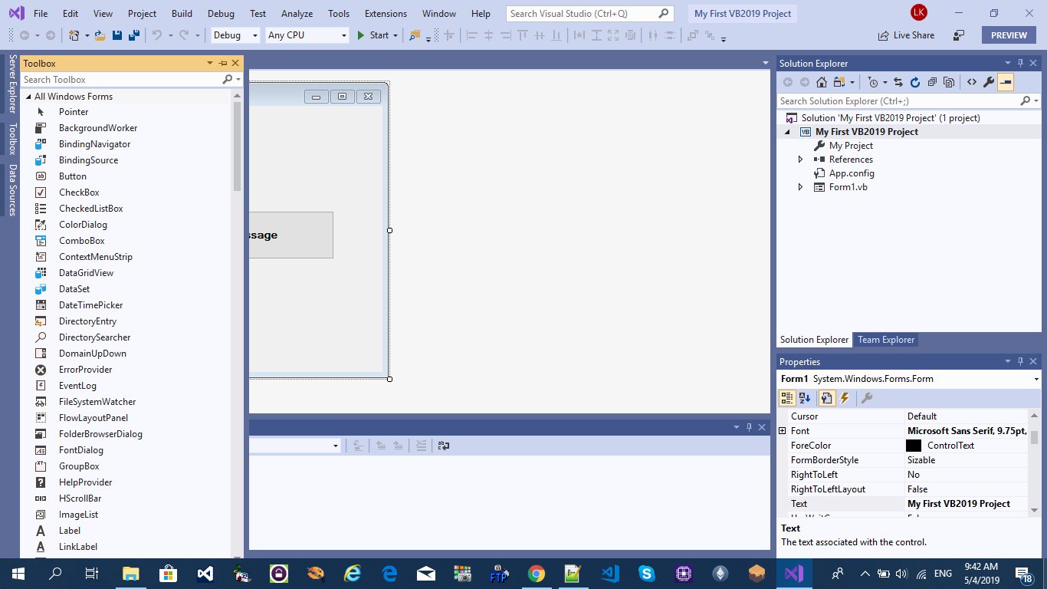Open the Analyze menu
Viewport: 1047px width, 589px height.
pos(297,14)
